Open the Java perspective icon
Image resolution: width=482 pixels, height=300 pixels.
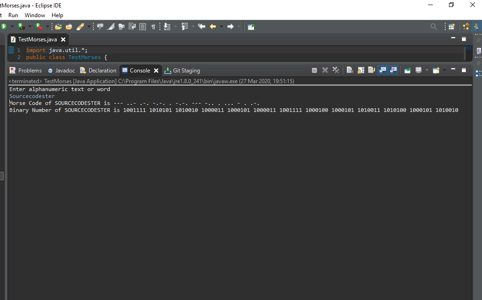click(x=475, y=26)
